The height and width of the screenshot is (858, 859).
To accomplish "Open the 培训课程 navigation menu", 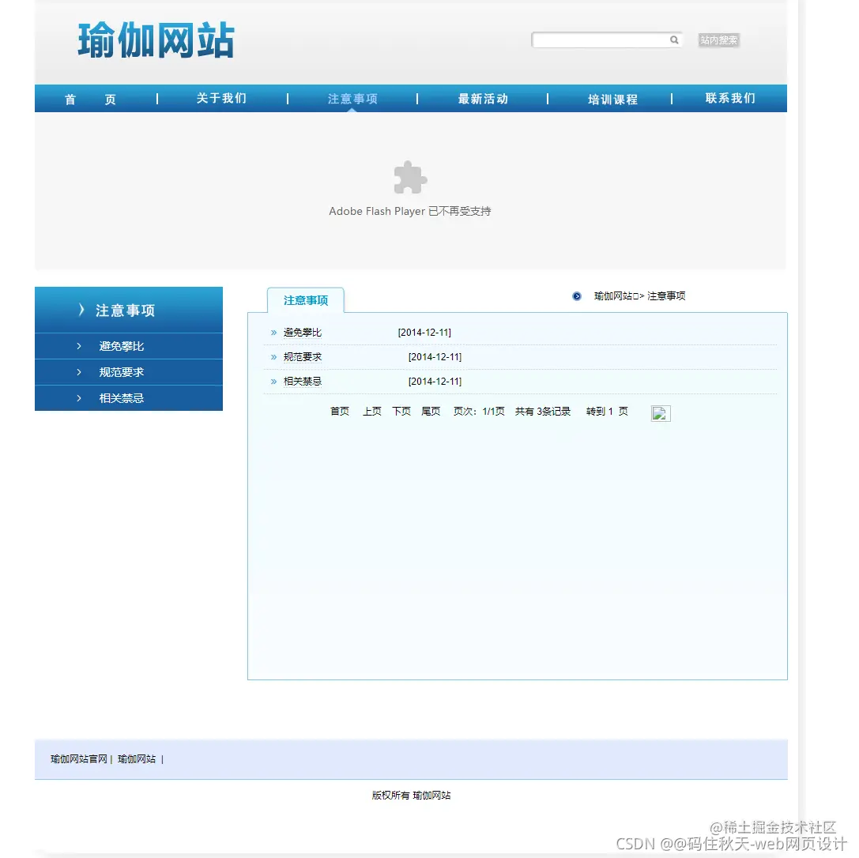I will click(613, 98).
